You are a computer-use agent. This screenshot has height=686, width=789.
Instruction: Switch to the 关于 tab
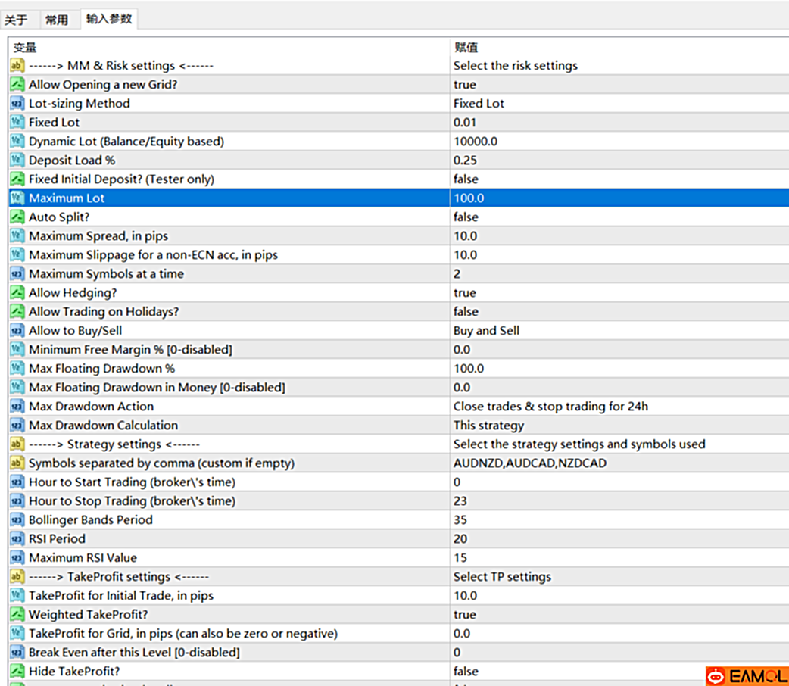pyautogui.click(x=16, y=20)
